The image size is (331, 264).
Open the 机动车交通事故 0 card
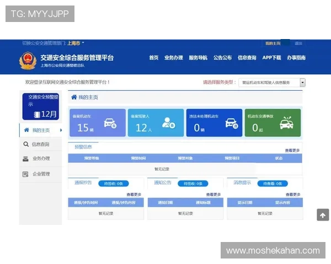point(273,123)
